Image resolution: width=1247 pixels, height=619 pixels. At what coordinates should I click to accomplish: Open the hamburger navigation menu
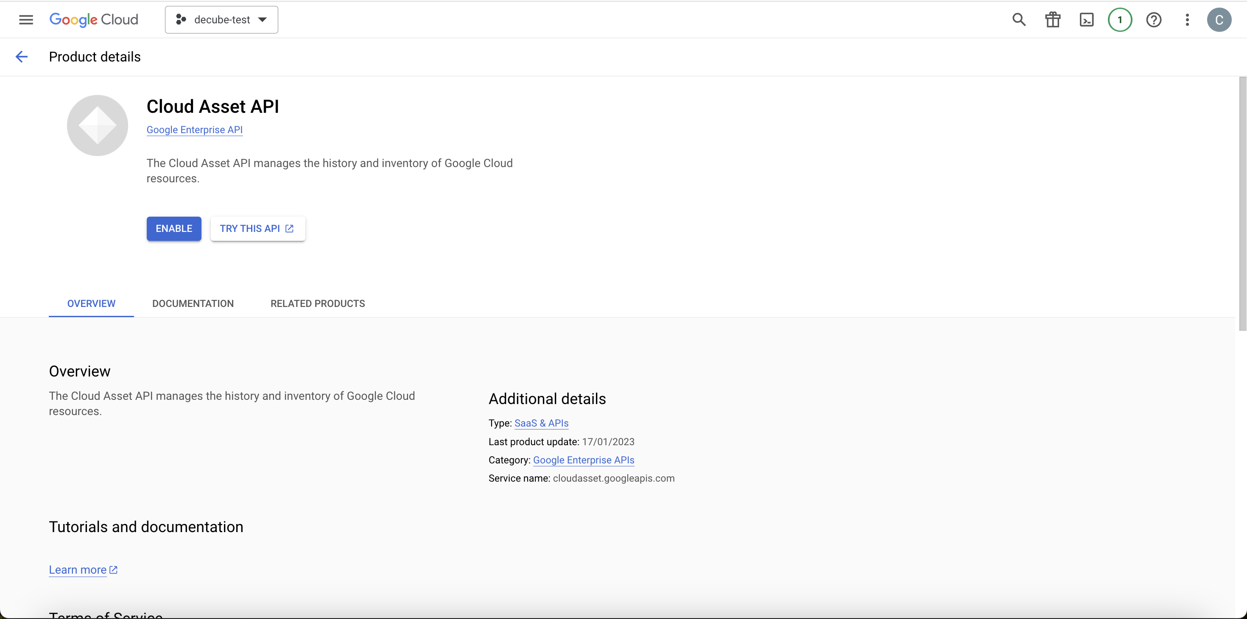25,20
